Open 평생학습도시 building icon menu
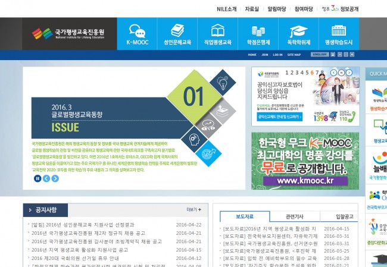 point(339,34)
